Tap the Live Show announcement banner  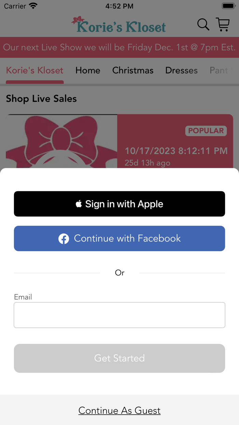[119, 47]
